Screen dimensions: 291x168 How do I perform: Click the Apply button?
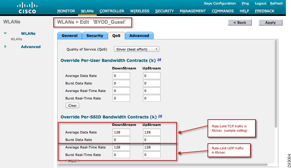point(271,23)
